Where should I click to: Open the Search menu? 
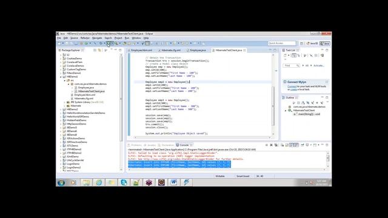[108, 38]
